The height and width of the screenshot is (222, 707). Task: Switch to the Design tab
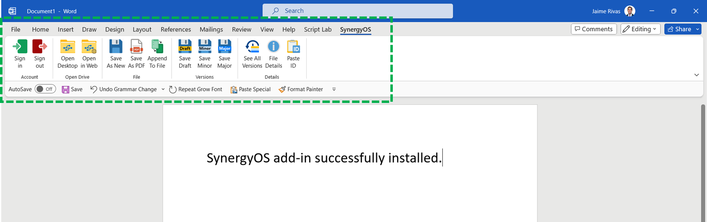coord(114,29)
